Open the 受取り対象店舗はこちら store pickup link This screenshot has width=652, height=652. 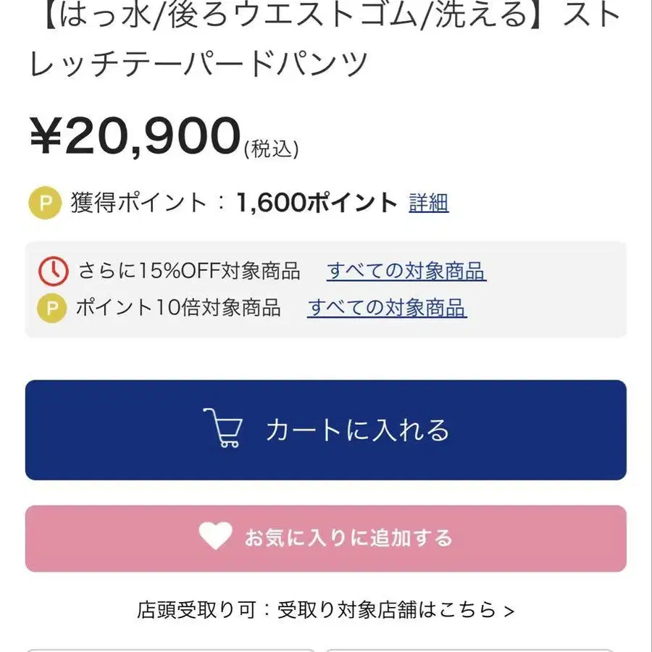tap(388, 610)
